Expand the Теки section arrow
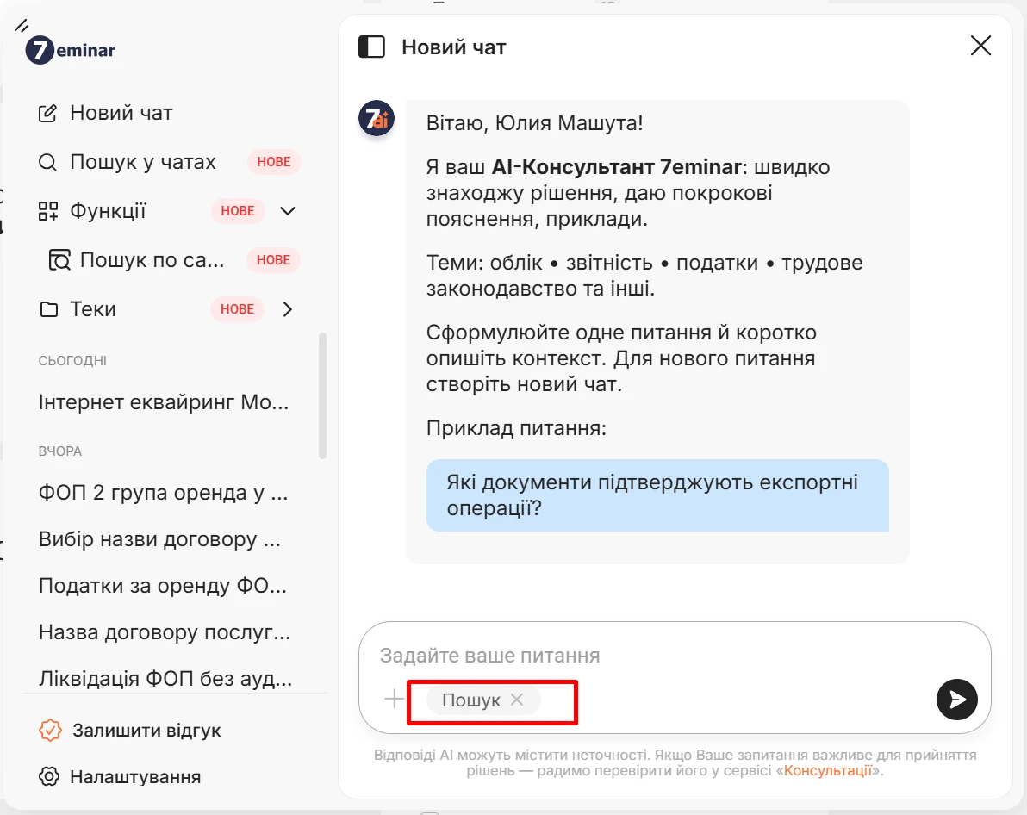The height and width of the screenshot is (815, 1027). pyautogui.click(x=288, y=309)
